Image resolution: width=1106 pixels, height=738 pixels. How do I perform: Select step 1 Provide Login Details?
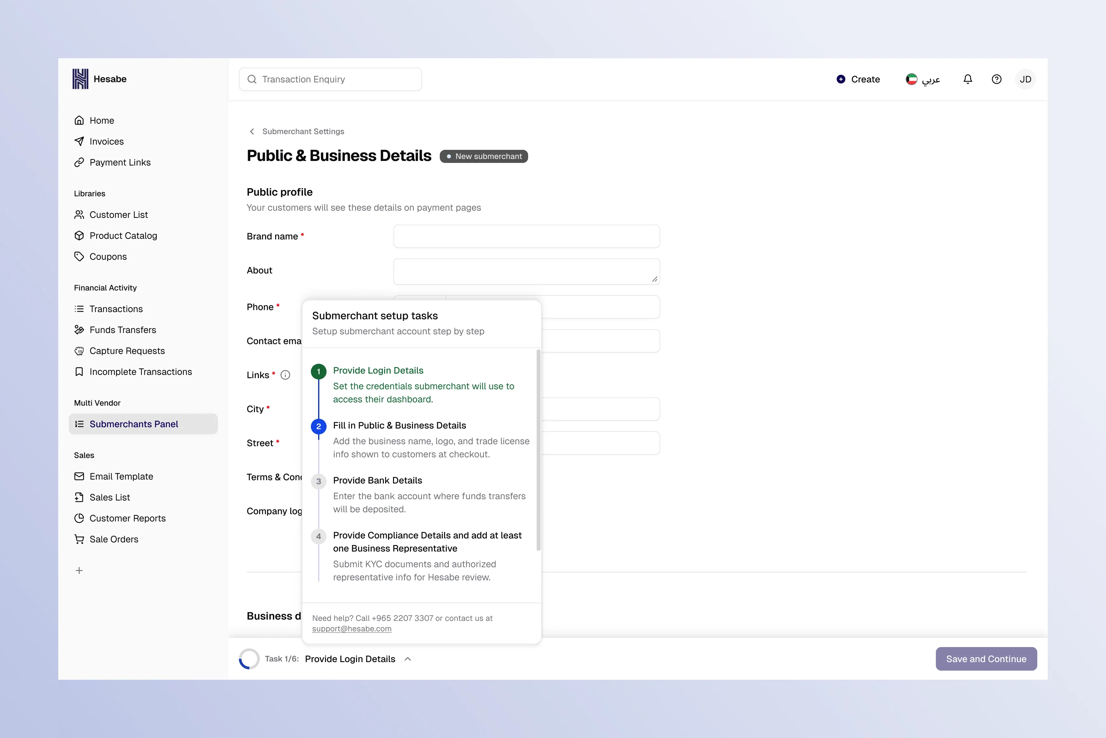click(x=421, y=384)
